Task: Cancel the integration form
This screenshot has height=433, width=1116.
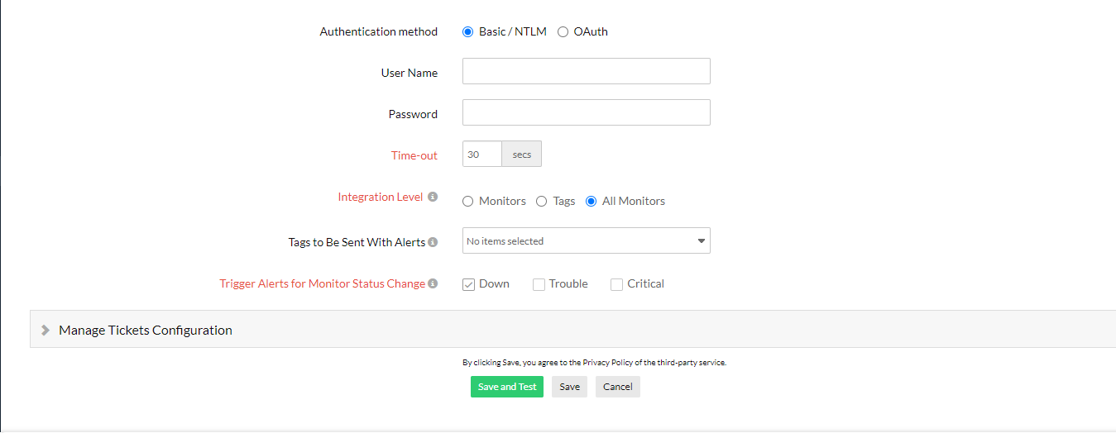Action: 617,387
